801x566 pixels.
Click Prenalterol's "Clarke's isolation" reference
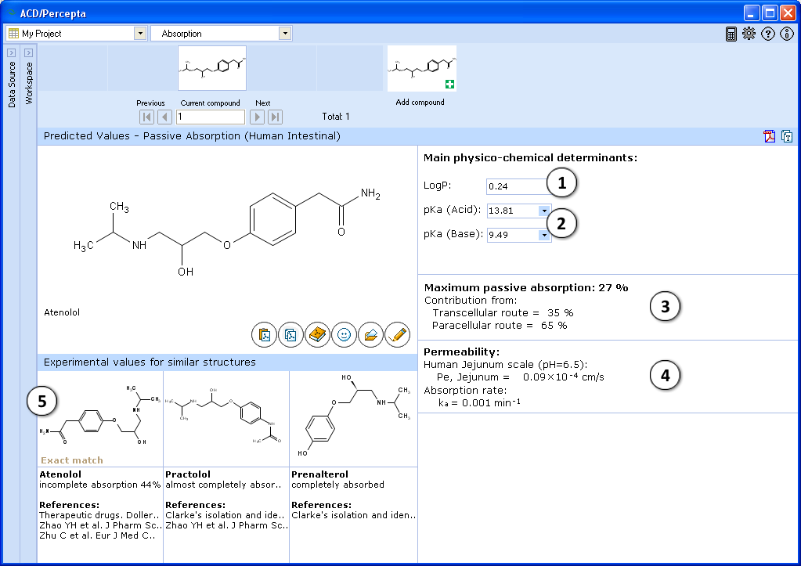(353, 515)
